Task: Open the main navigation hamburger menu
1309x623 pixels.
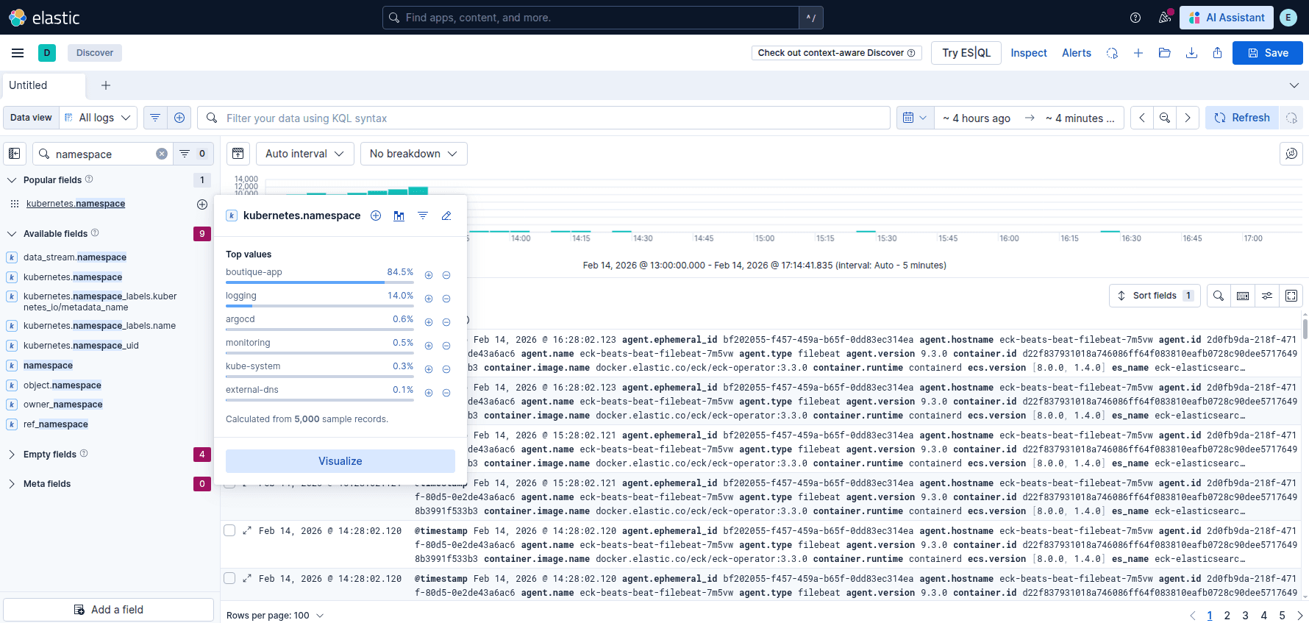Action: 18,53
